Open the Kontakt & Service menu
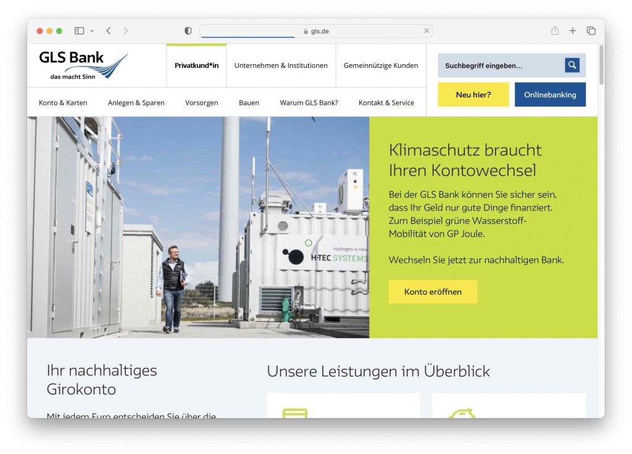The width and height of the screenshot is (632, 454). click(x=386, y=103)
